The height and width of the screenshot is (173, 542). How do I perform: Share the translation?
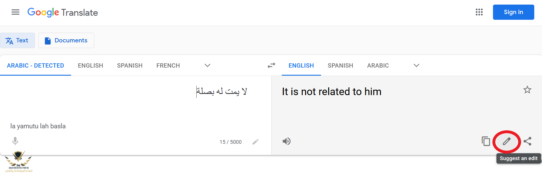pos(527,141)
